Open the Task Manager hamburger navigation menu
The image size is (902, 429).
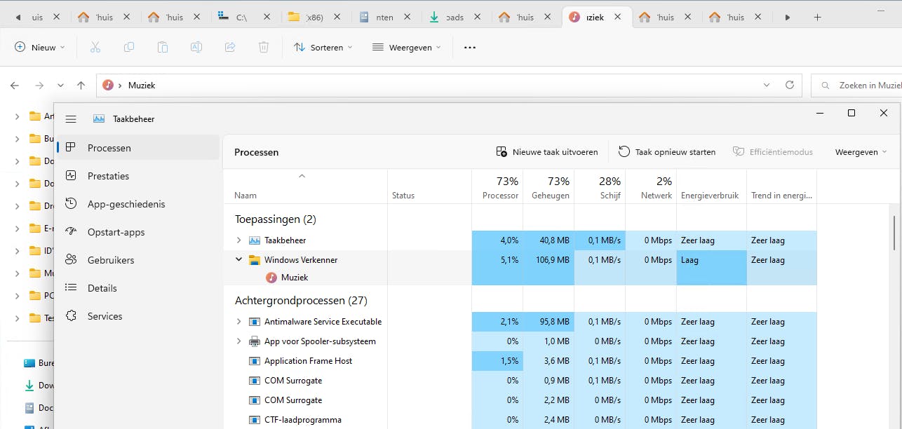[71, 119]
